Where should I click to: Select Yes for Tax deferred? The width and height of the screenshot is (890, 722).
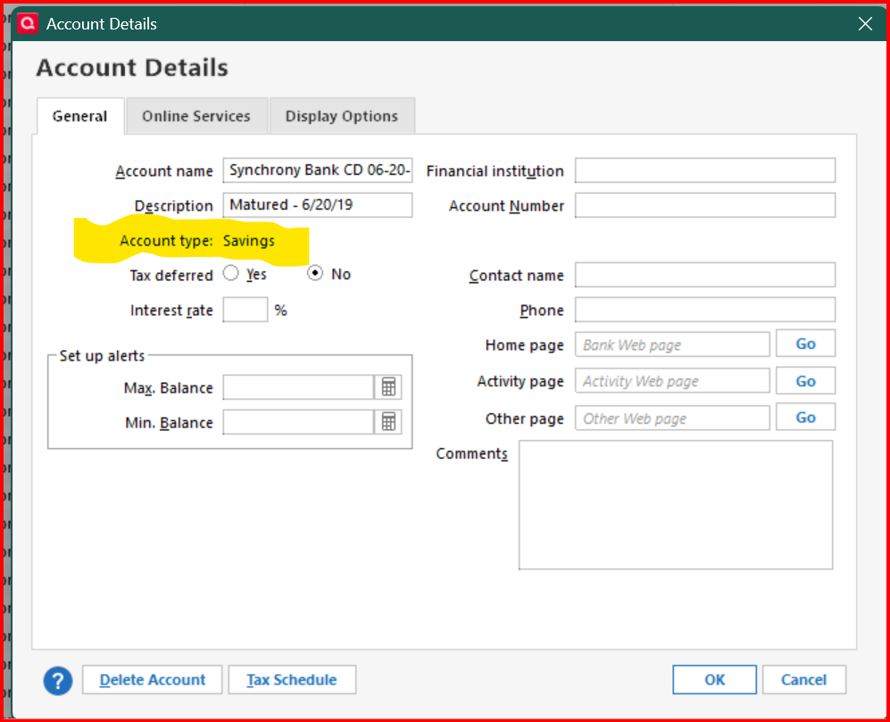tap(231, 273)
